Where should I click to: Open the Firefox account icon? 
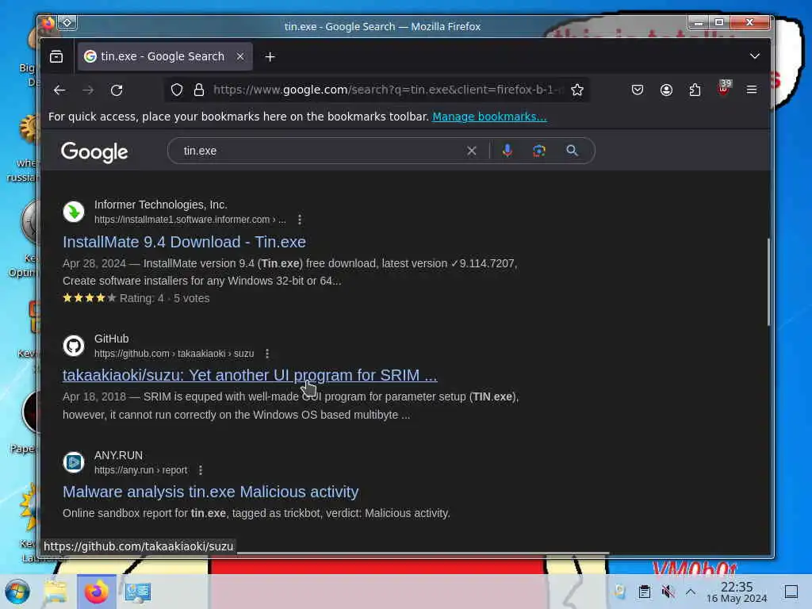click(x=666, y=90)
